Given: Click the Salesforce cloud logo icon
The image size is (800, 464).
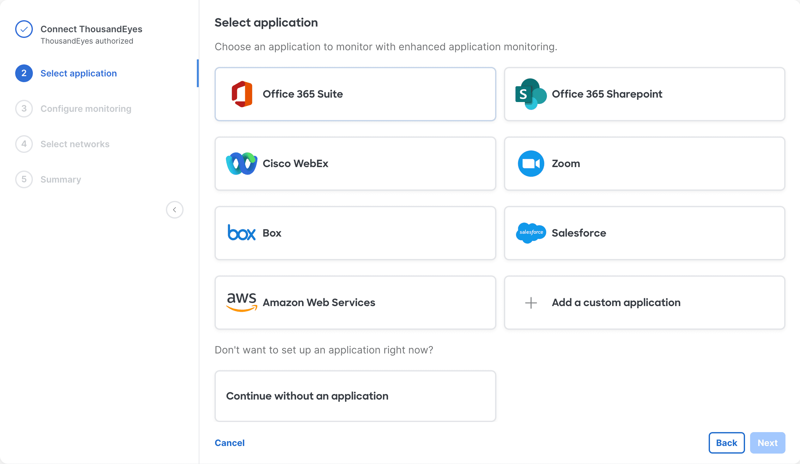Looking at the screenshot, I should pos(531,233).
